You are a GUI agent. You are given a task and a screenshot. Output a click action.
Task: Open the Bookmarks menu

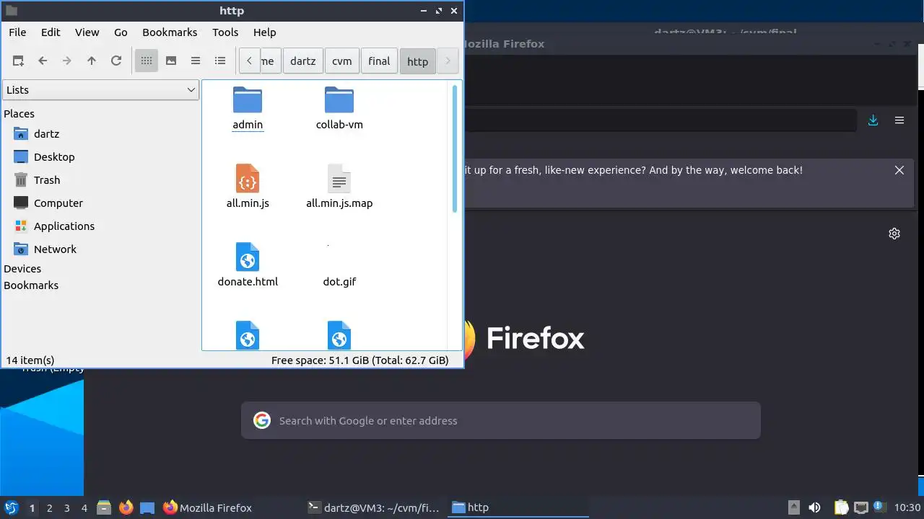point(170,32)
